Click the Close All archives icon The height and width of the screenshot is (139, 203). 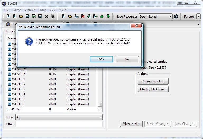tap(53, 16)
